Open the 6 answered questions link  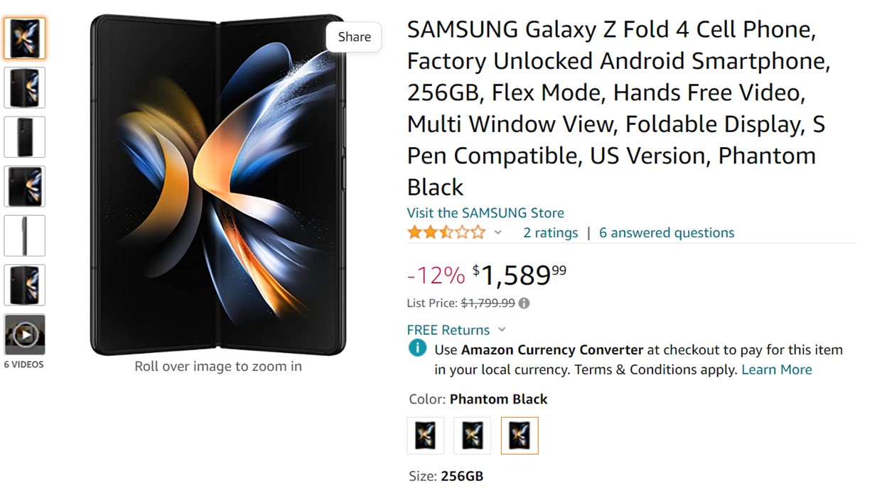(x=667, y=232)
